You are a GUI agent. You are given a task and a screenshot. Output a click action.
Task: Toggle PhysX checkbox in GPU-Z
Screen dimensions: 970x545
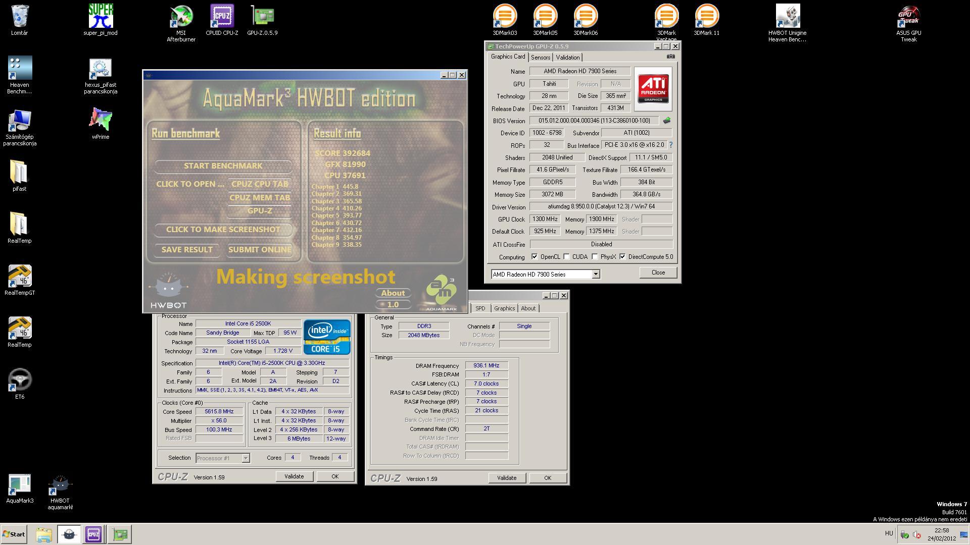(x=595, y=257)
